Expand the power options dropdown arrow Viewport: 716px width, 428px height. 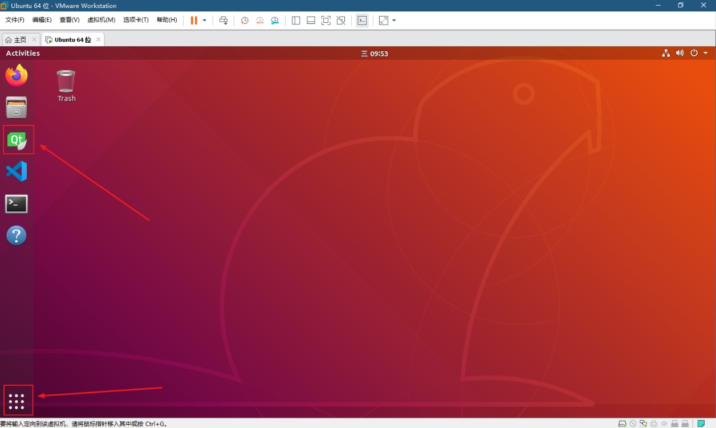(204, 21)
